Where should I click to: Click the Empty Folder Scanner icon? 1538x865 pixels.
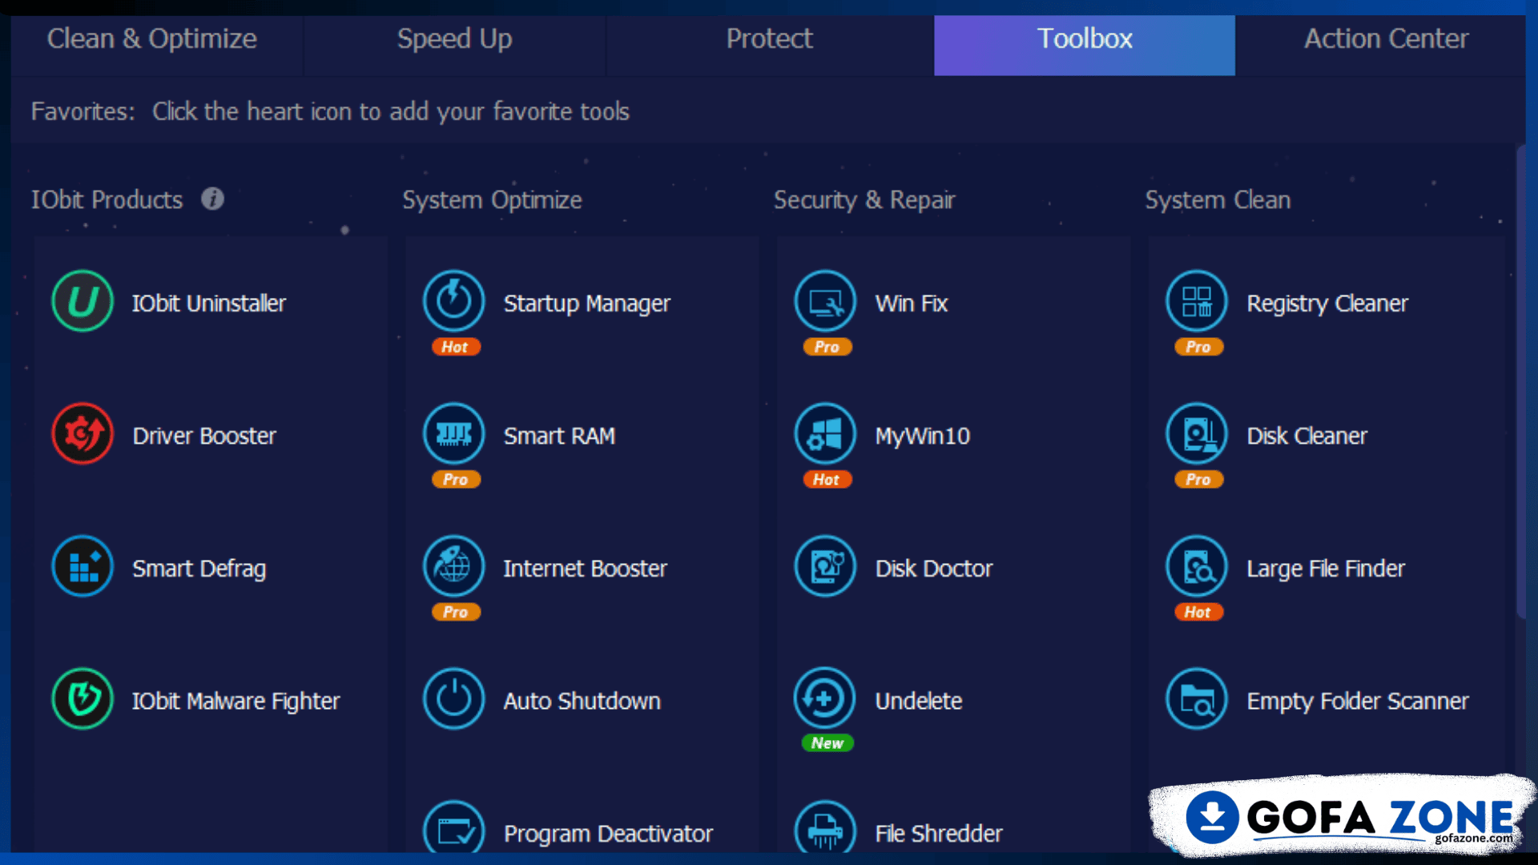1197,699
